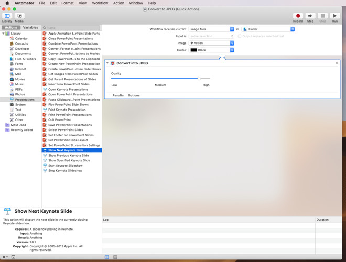Open the Format menu
The height and width of the screenshot is (262, 346).
coord(68,3)
